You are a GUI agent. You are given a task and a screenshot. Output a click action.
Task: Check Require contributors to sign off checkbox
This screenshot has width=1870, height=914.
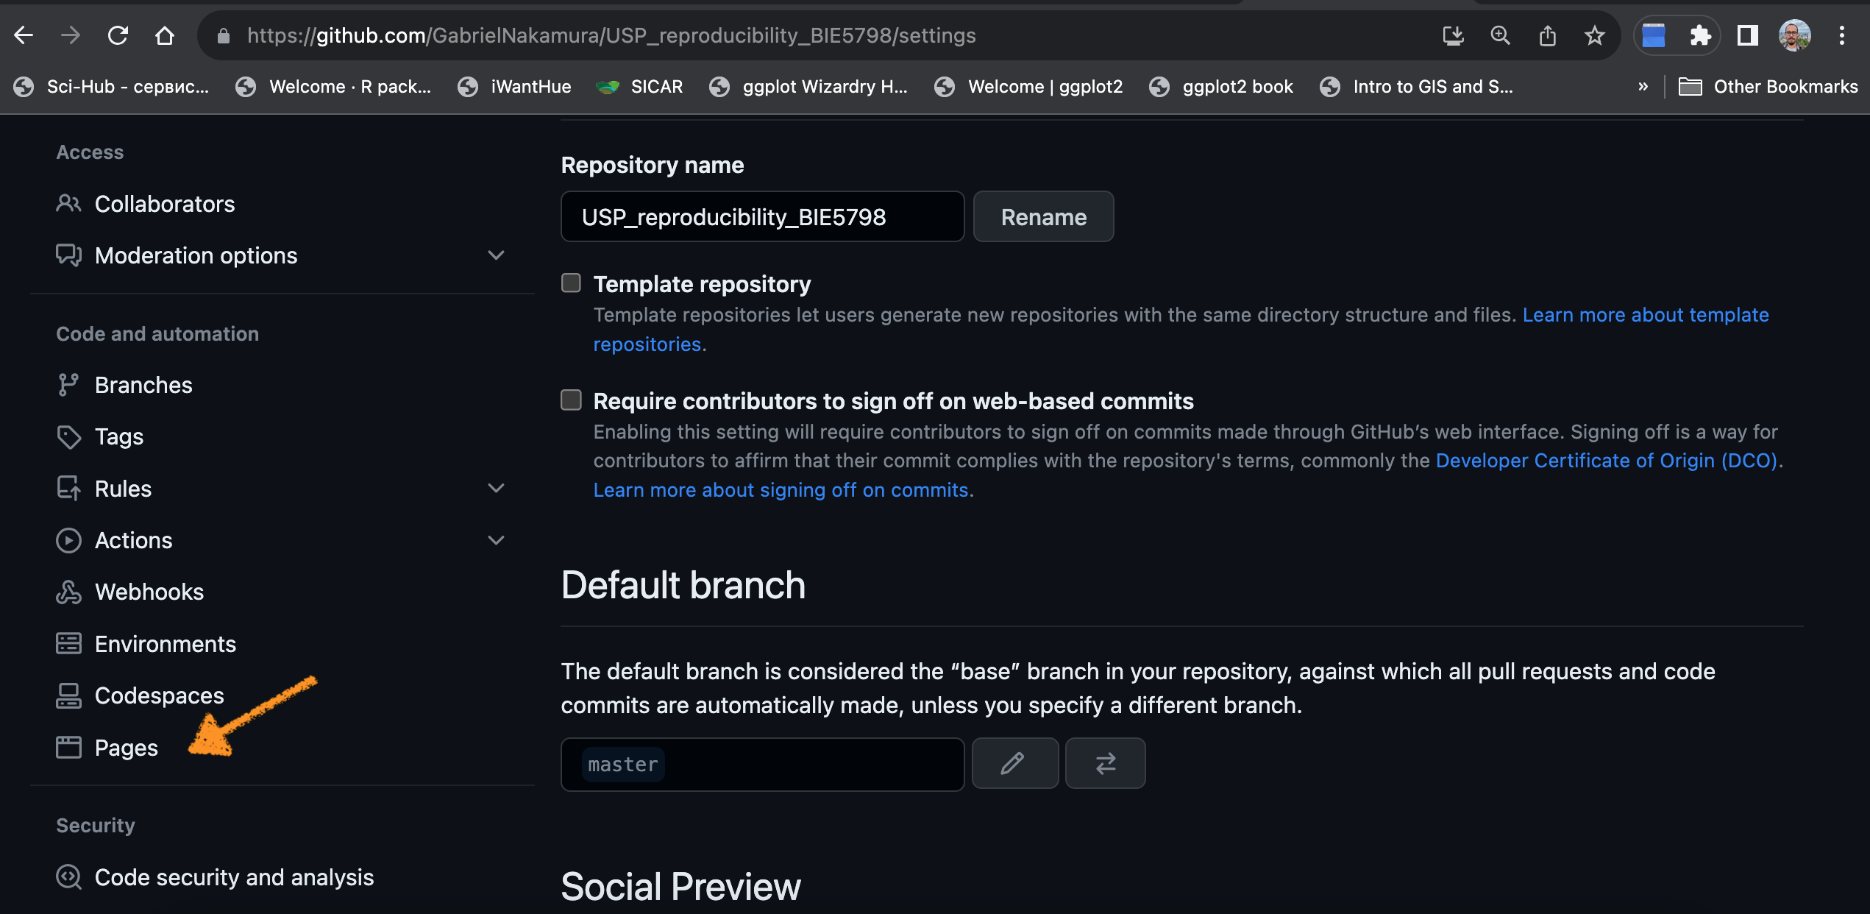pyautogui.click(x=571, y=400)
